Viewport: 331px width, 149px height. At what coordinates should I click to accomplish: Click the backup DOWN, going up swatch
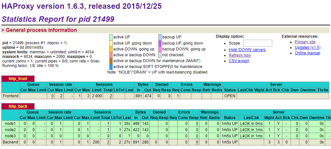coord(160,49)
